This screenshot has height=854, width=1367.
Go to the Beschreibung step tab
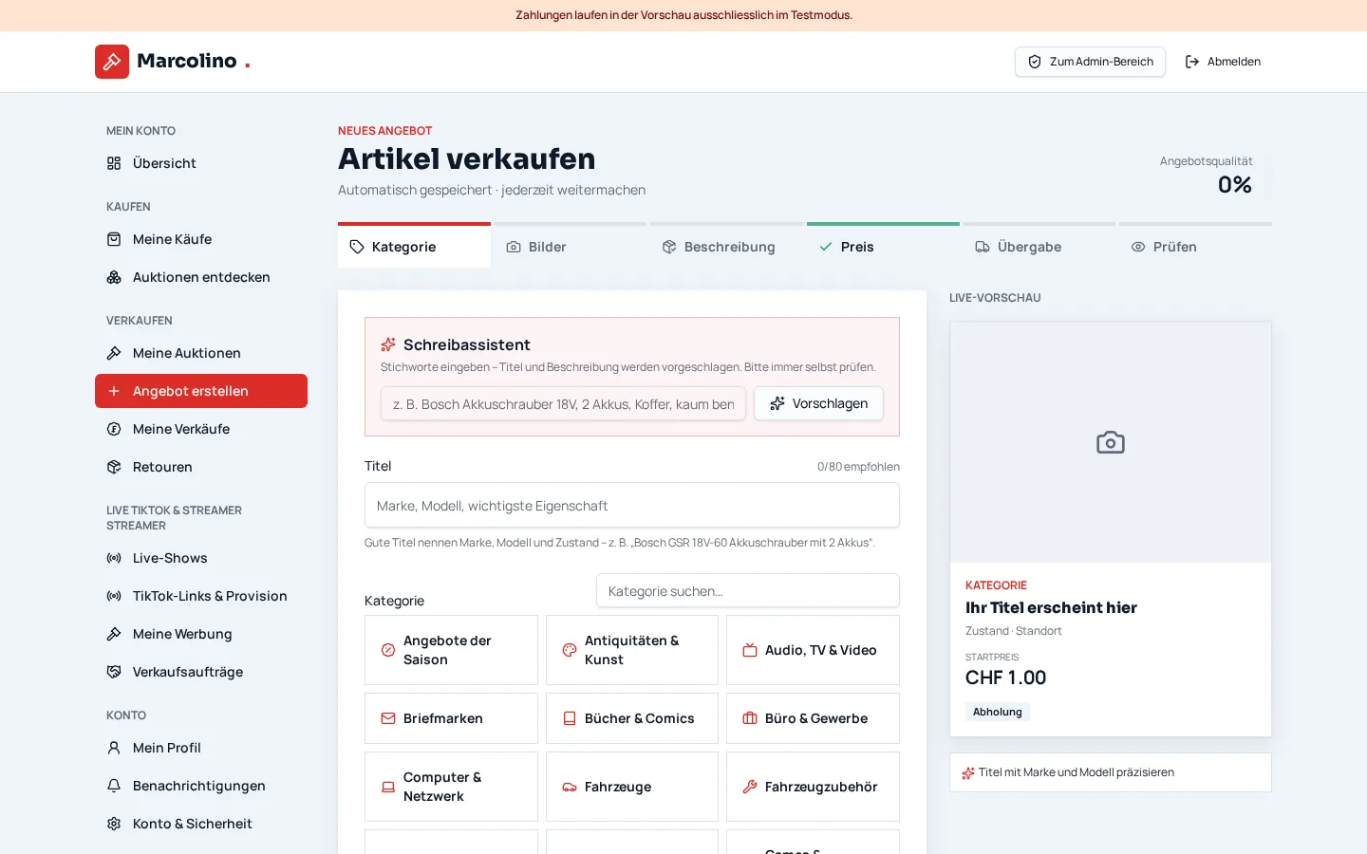[726, 247]
